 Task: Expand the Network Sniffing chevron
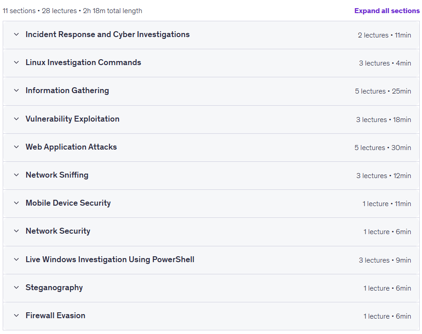pyautogui.click(x=16, y=175)
